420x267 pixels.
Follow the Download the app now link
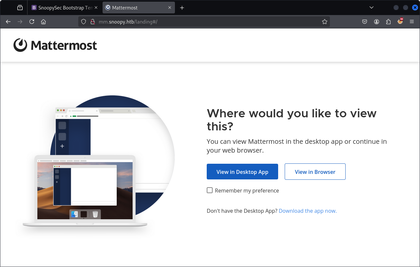(x=308, y=211)
